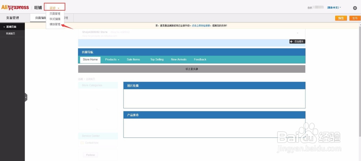361x161 pixels.
Task: Select 模版管理 in the 装修 menu
Action: point(55,24)
